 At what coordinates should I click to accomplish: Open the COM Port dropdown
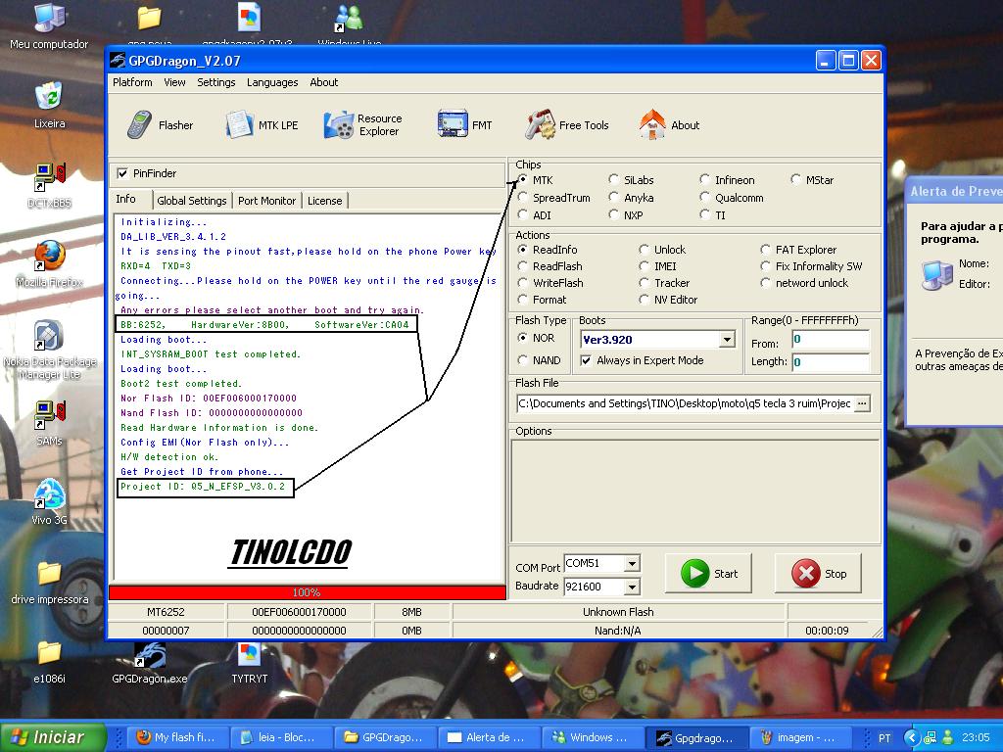click(632, 563)
